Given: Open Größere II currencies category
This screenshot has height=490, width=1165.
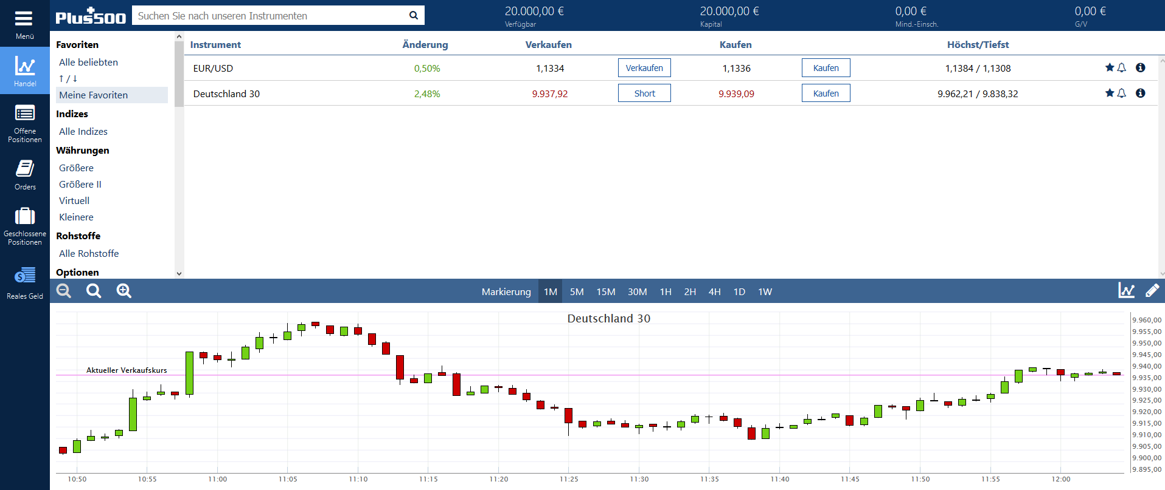Looking at the screenshot, I should pos(80,185).
